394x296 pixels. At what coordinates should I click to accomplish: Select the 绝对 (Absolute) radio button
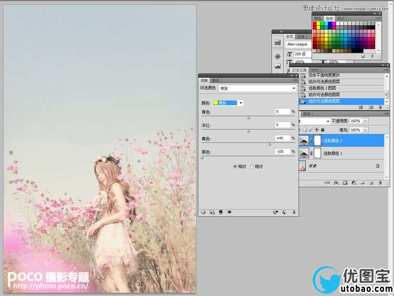click(x=252, y=166)
